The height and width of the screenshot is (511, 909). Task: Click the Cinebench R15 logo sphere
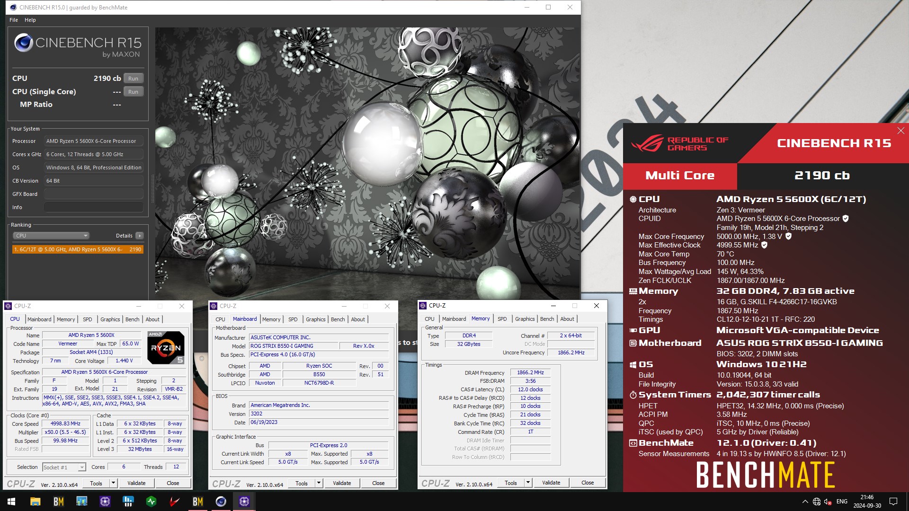[x=23, y=43]
